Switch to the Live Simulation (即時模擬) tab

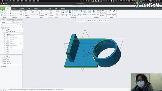point(22,8)
